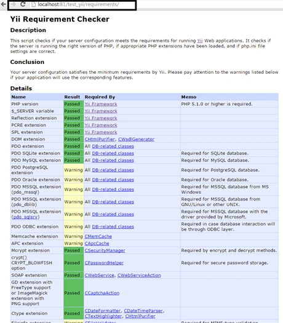Open Yii Framework link in SPL extension row
Viewport: 283px width, 323px height.
101,132
